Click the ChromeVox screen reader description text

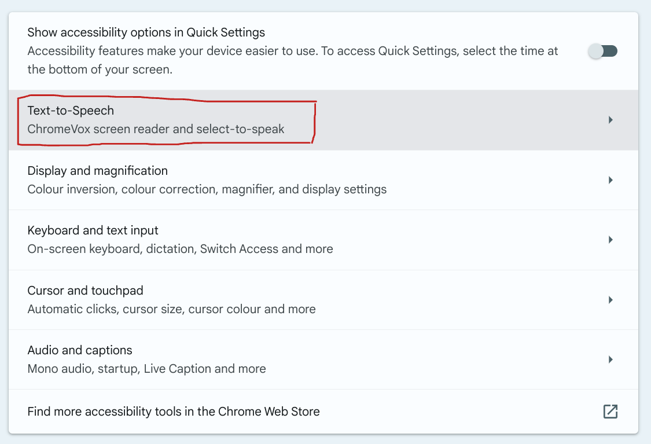[x=156, y=129]
